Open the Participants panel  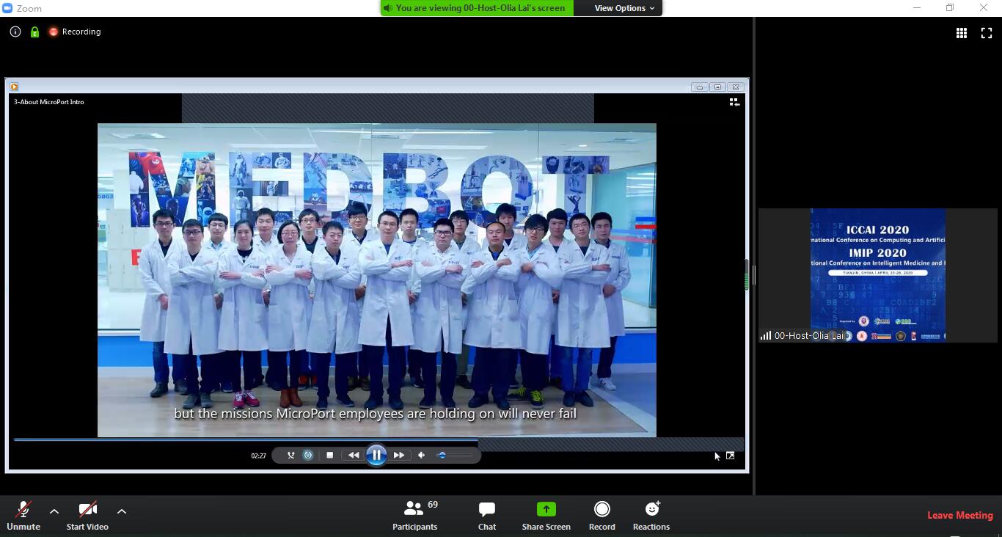[415, 516]
